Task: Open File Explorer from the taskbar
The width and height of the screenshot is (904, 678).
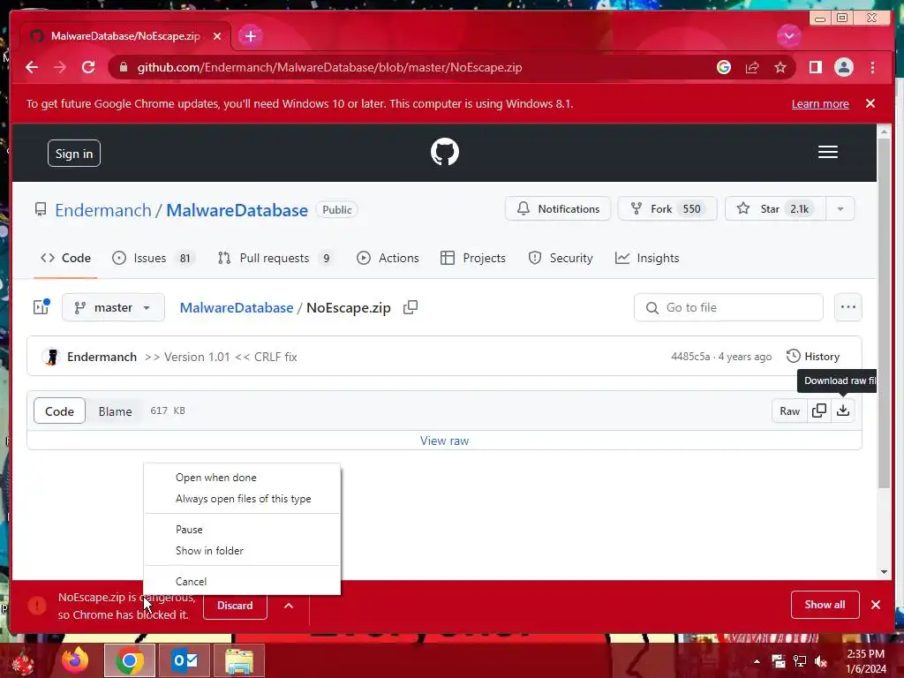Action: pos(238,660)
